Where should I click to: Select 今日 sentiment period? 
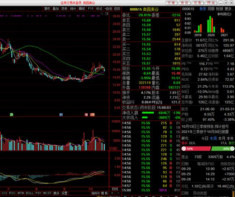pyautogui.click(x=205, y=138)
